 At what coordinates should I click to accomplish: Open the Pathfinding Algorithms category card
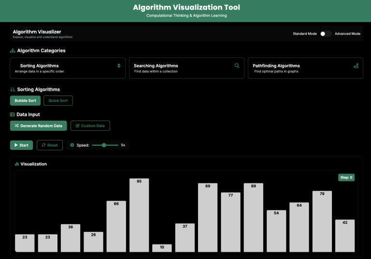[305, 68]
